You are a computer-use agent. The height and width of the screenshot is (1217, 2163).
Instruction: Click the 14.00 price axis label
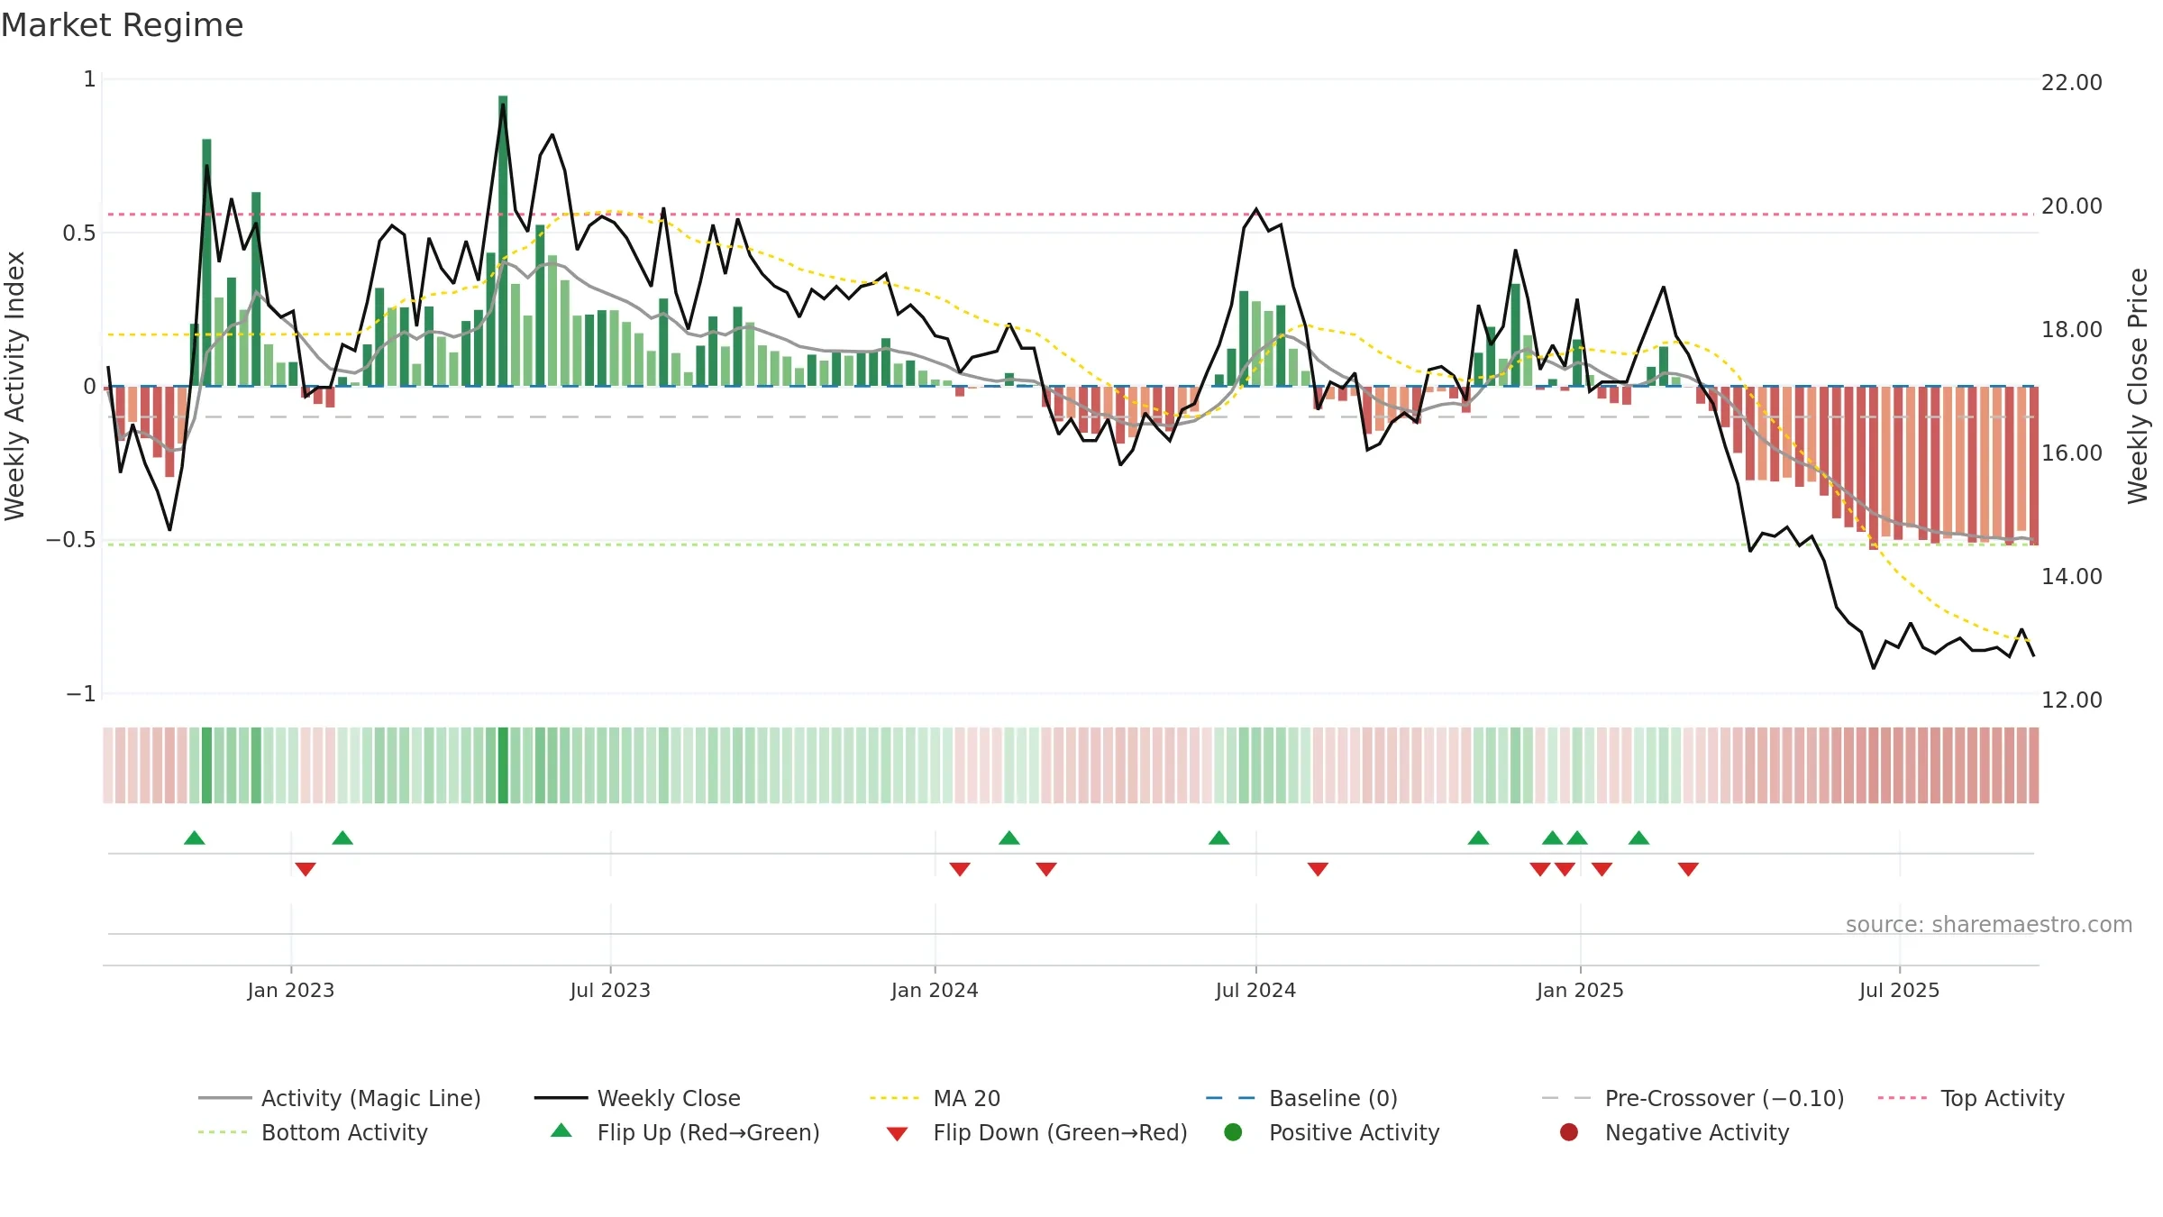tap(2071, 576)
